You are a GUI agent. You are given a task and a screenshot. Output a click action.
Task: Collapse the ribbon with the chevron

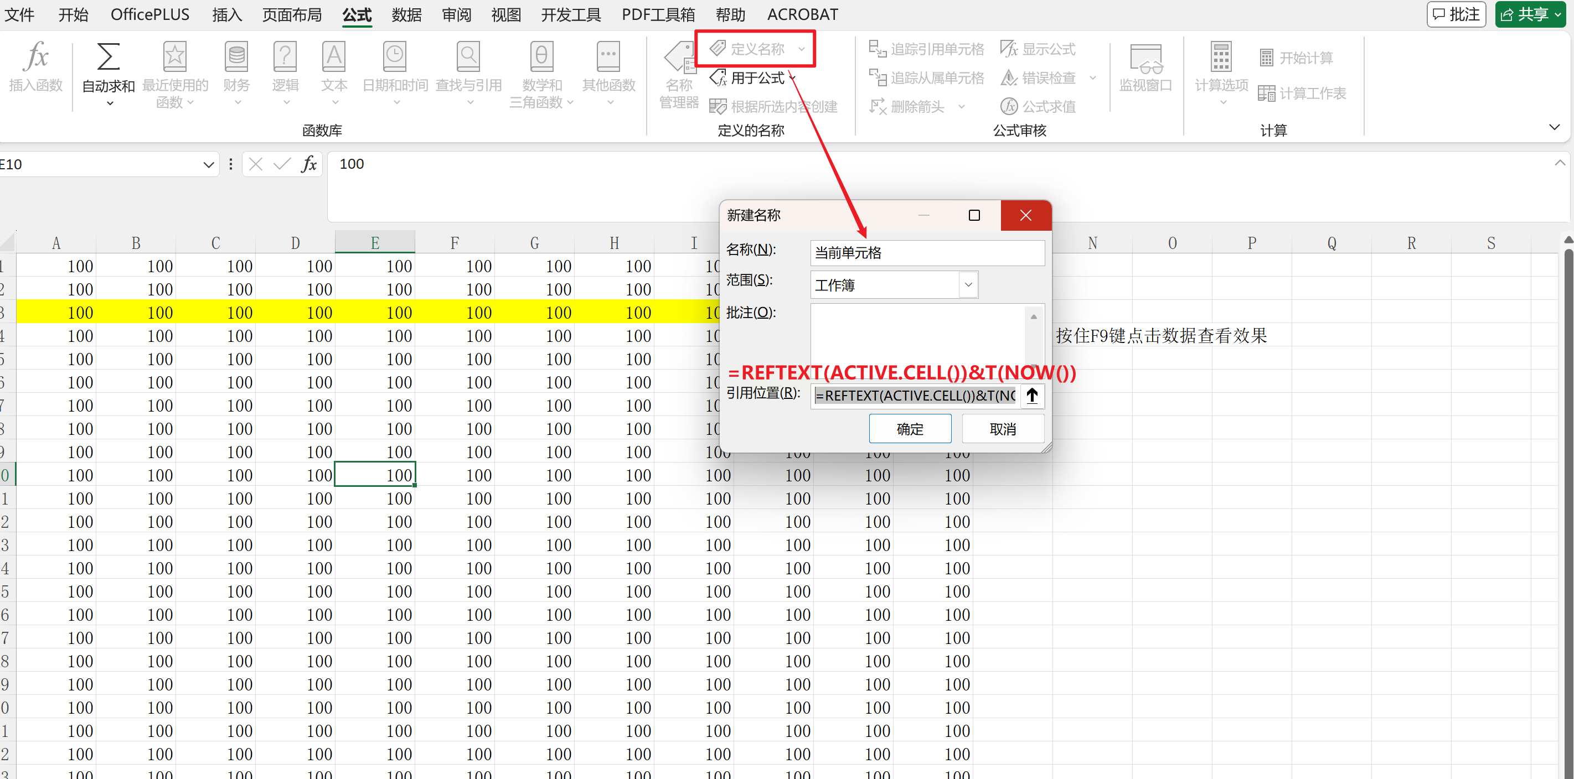pyautogui.click(x=1555, y=127)
